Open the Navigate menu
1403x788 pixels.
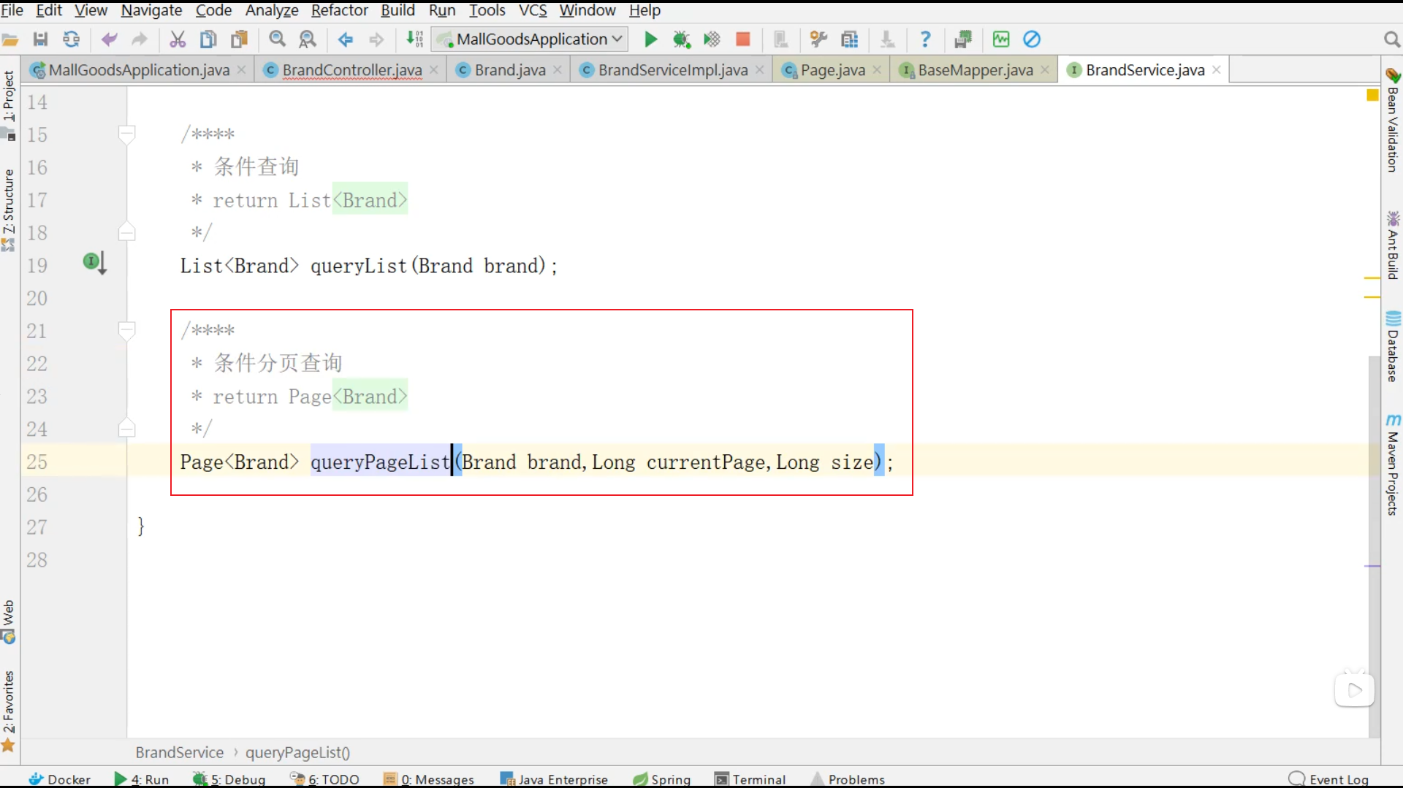click(151, 10)
